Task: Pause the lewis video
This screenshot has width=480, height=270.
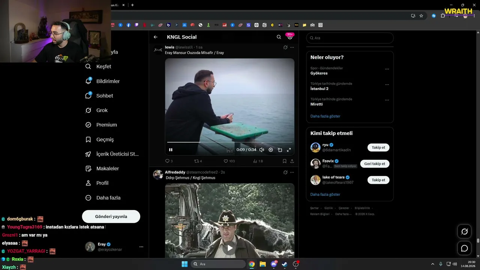Action: point(171,150)
